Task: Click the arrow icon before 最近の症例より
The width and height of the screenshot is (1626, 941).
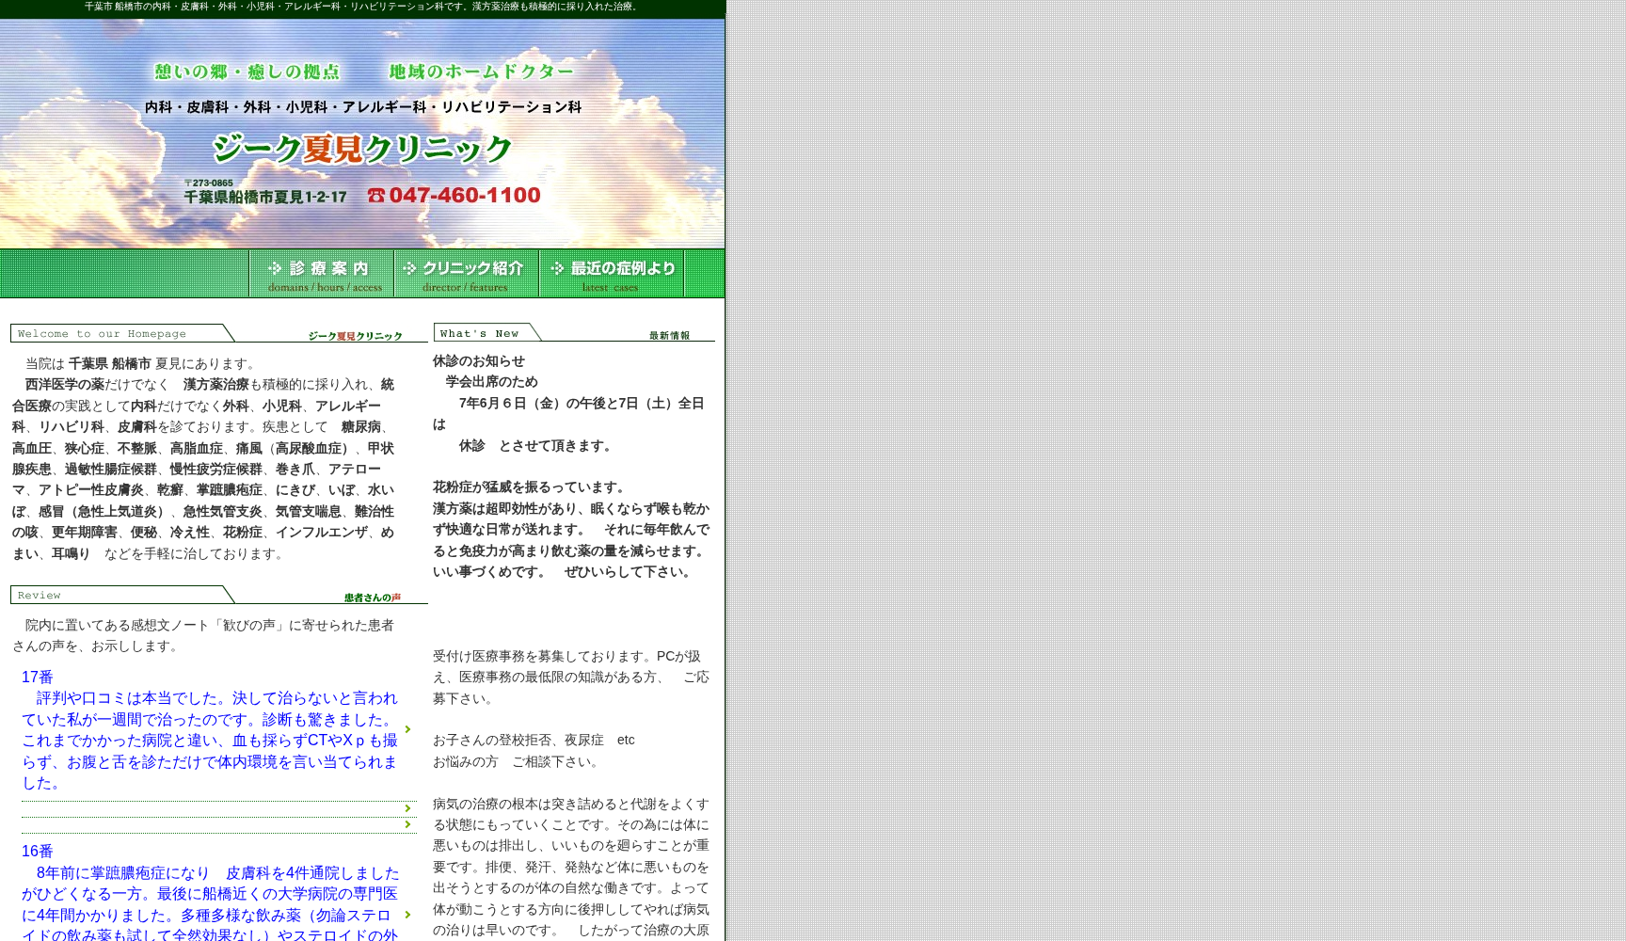Action: (557, 268)
